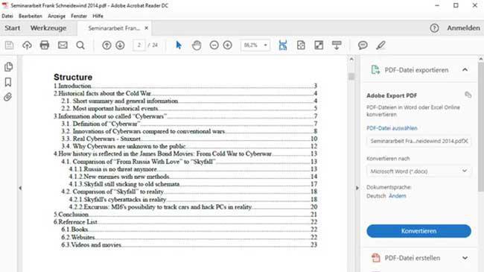This screenshot has height=272, width=484.
Task: Open the page thumbnails panel
Action: (x=8, y=67)
